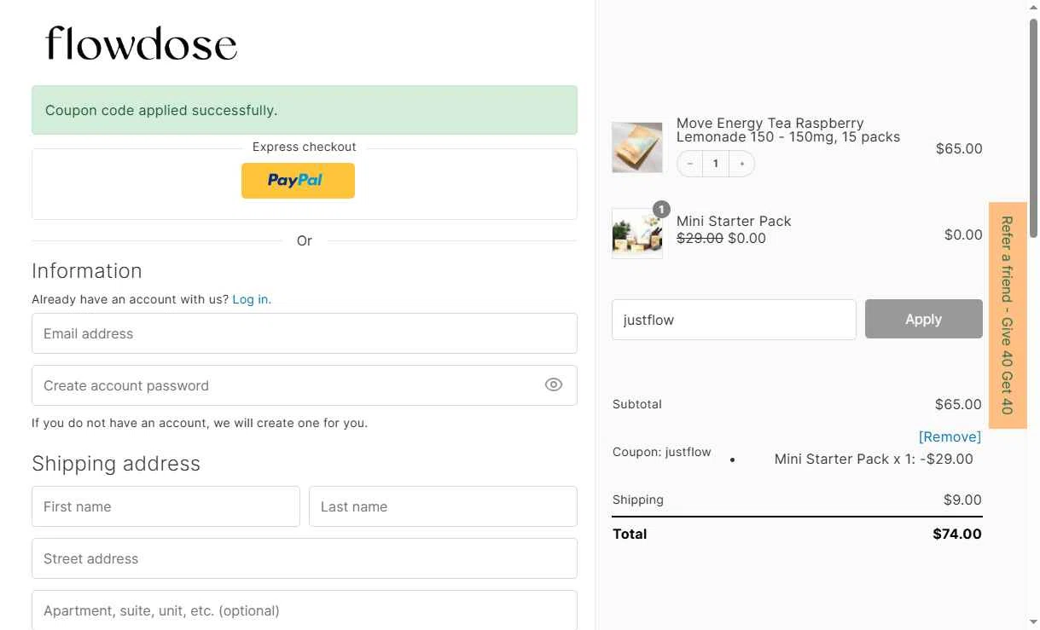Focus the Apartment, suite, unit field
1040x630 pixels.
[x=305, y=610]
